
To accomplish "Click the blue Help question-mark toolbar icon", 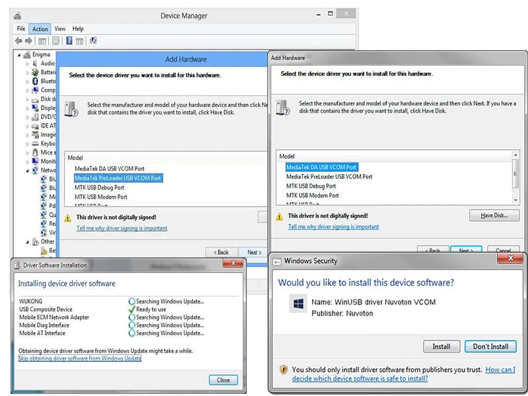I will click(x=69, y=41).
